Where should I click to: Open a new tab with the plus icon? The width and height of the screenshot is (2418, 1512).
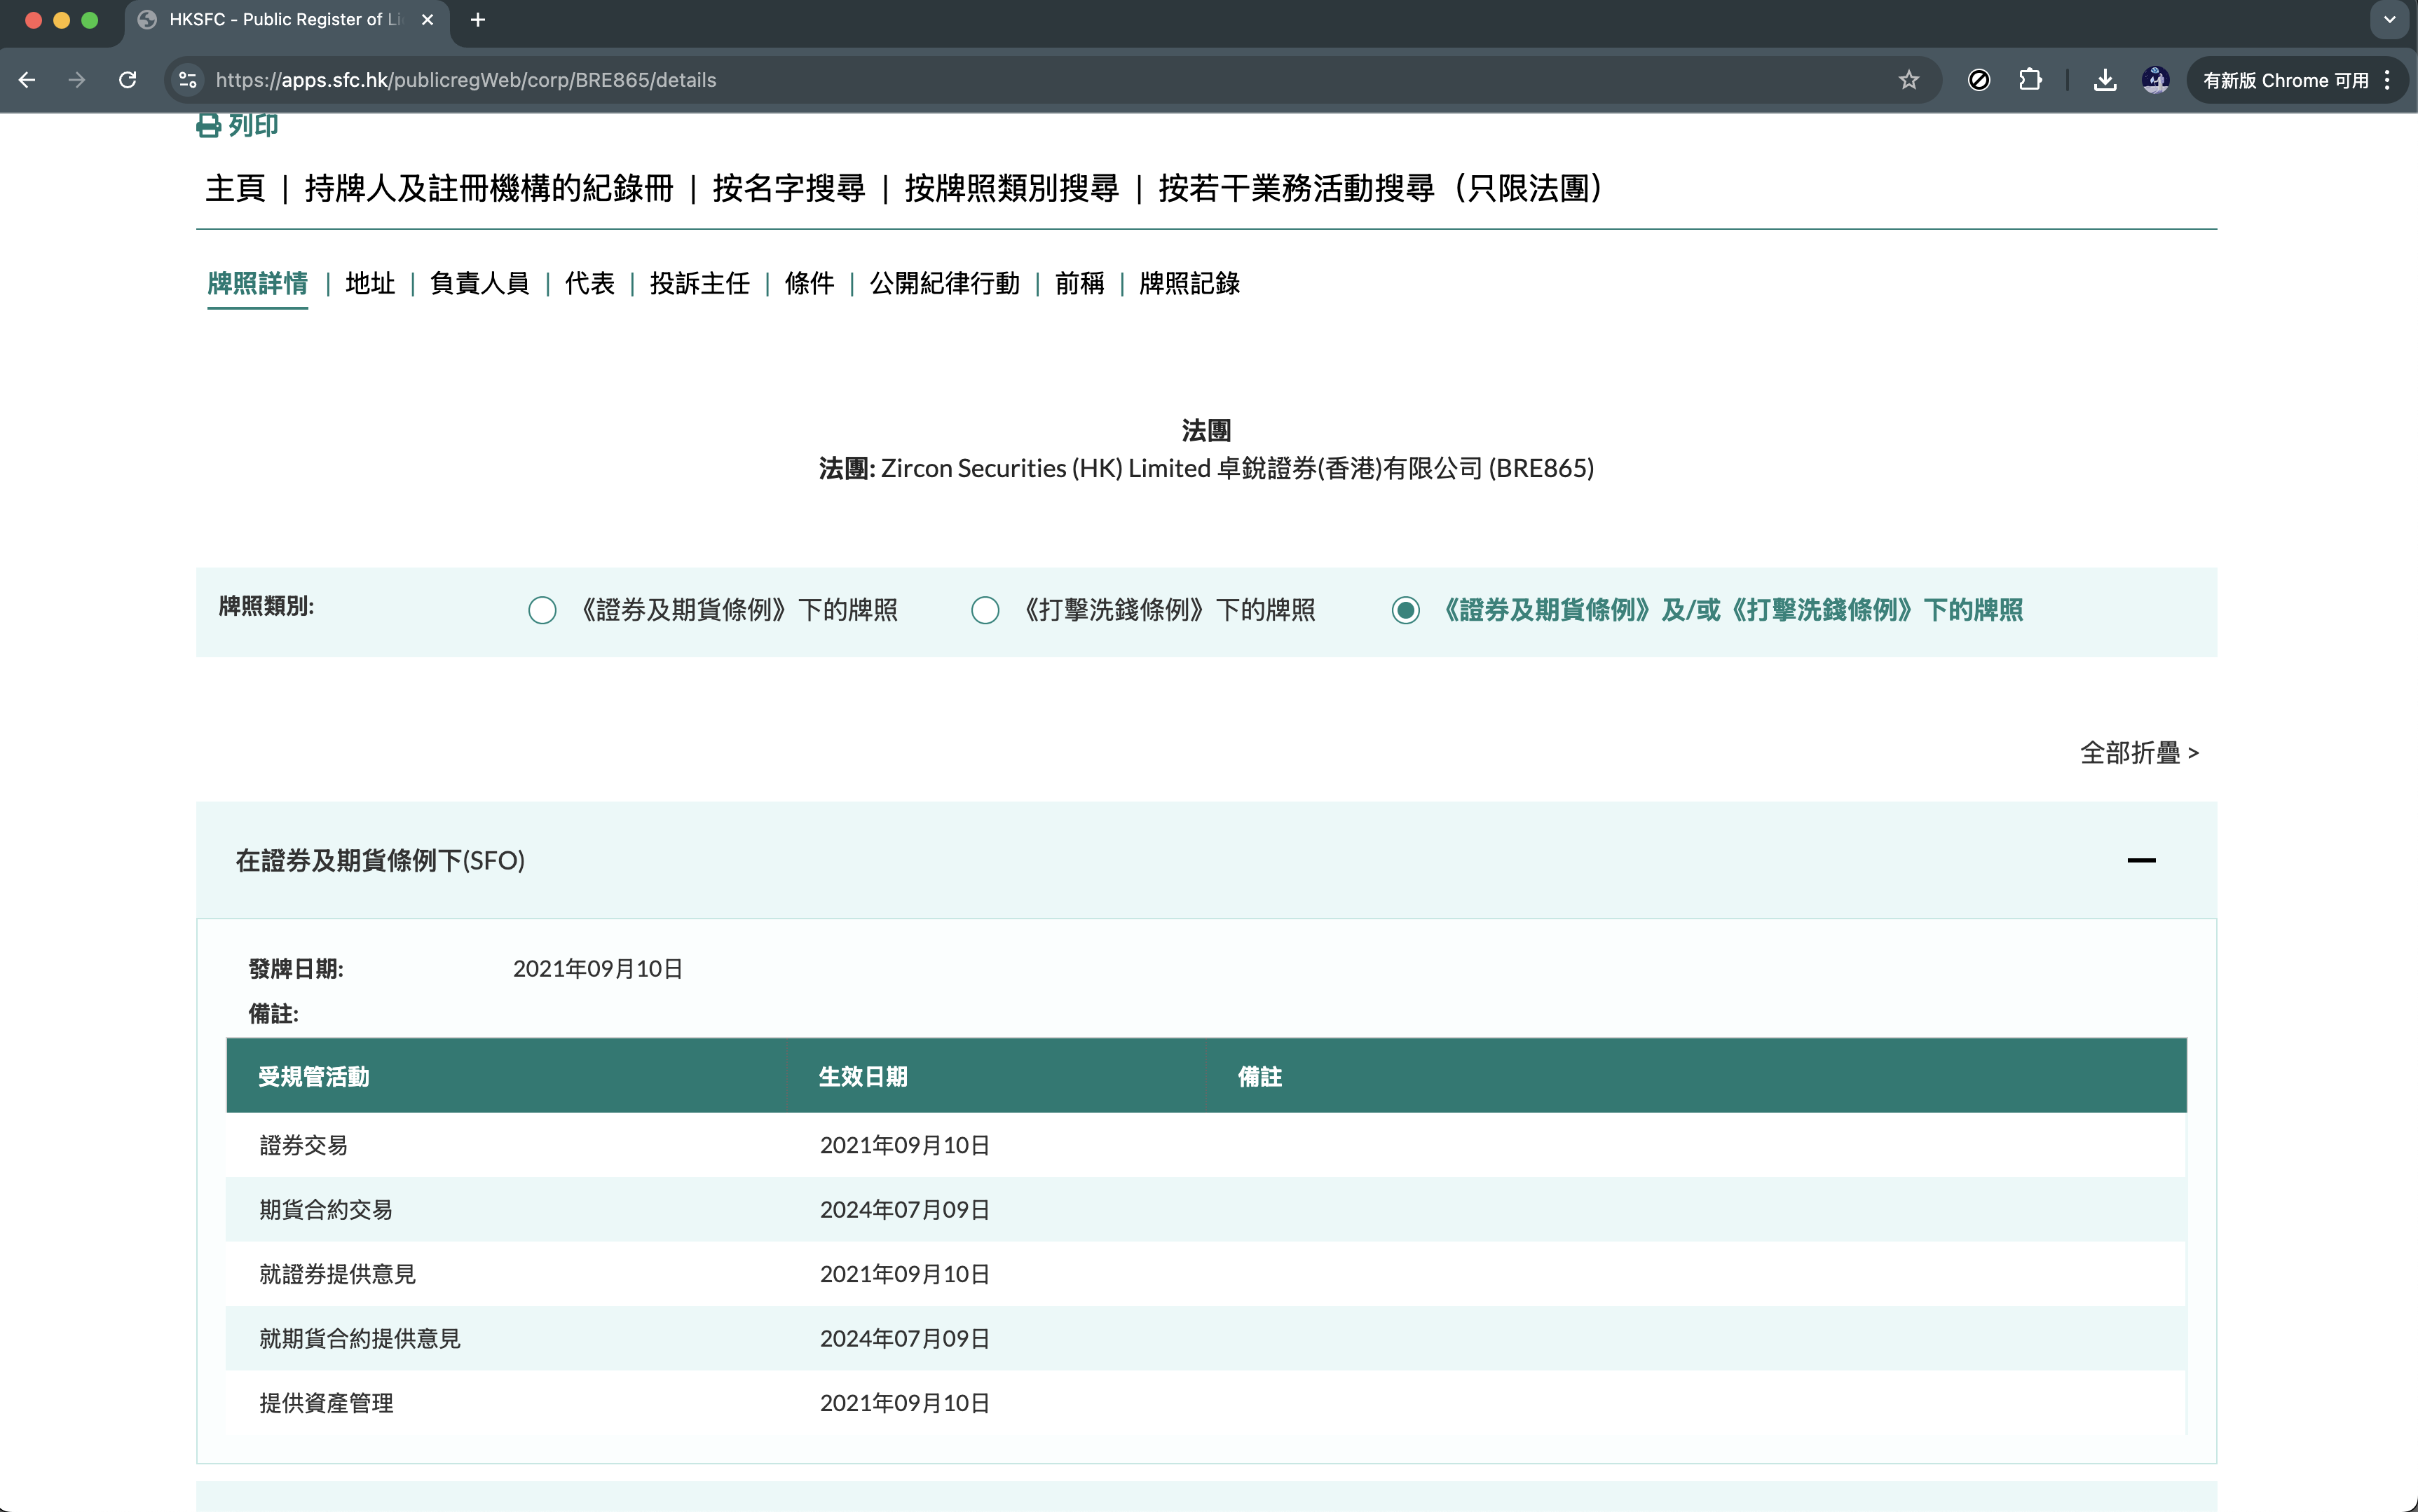click(x=478, y=20)
